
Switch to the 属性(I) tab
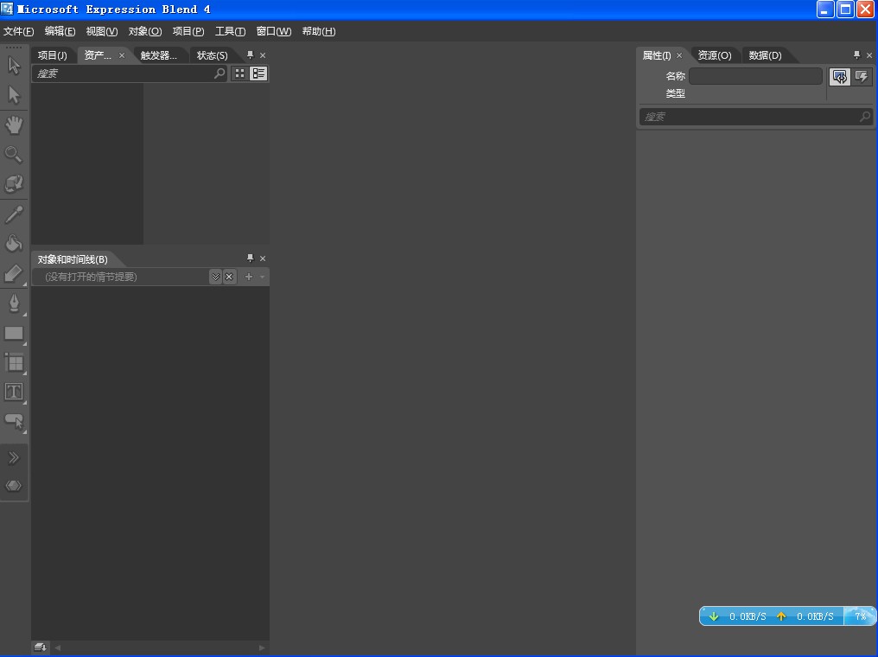656,55
